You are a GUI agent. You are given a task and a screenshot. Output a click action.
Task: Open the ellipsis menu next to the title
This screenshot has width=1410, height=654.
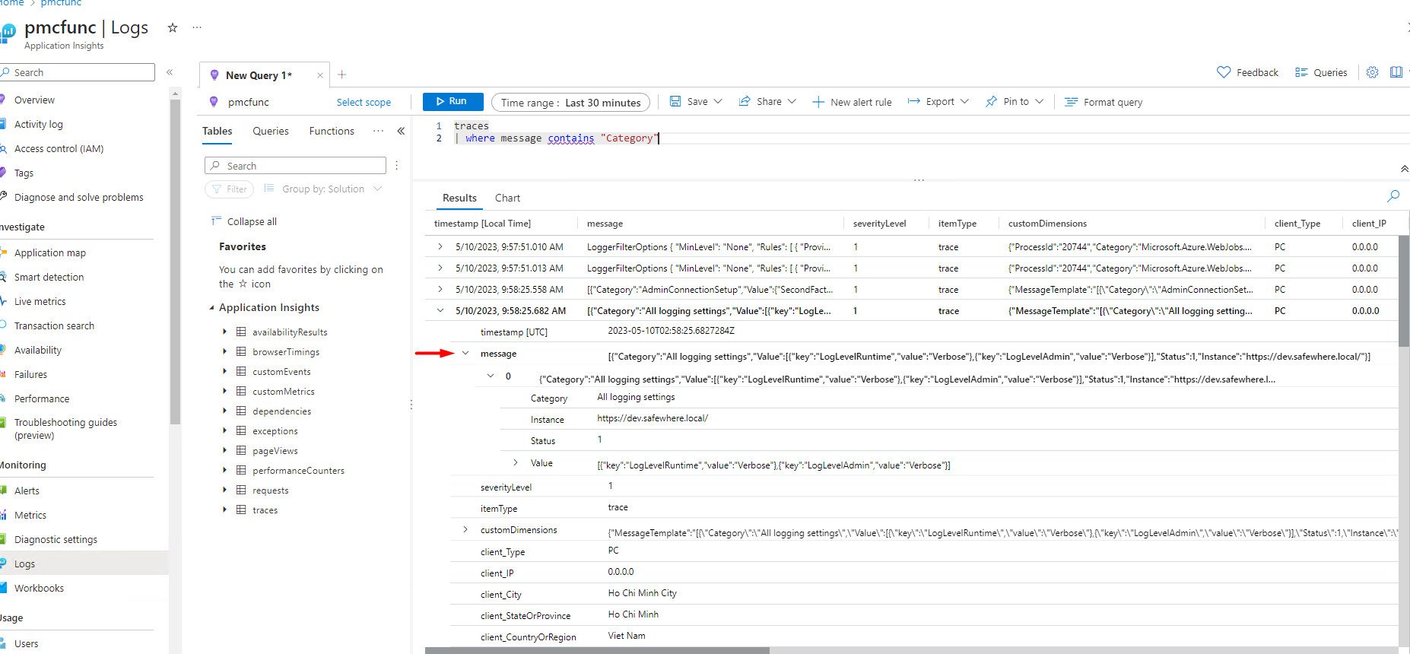pos(197,27)
